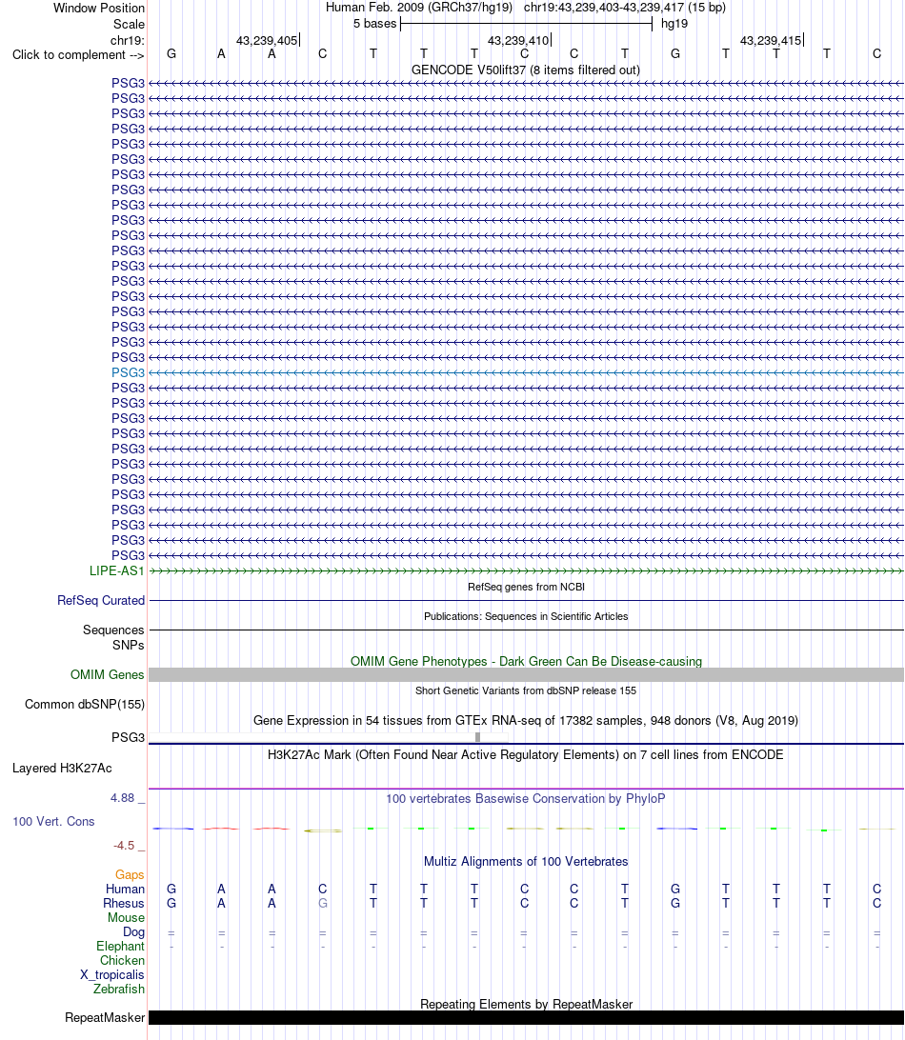The width and height of the screenshot is (905, 1040).
Task: Click the 'chr19:' ruler label
Action: click(128, 40)
